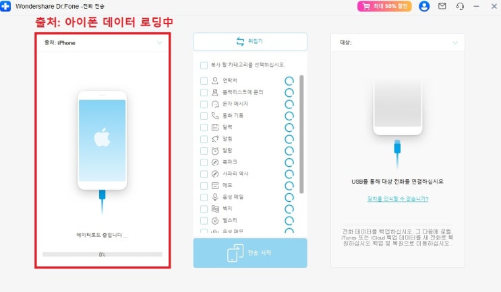
Task: Click the headset support icon
Action: click(x=460, y=6)
